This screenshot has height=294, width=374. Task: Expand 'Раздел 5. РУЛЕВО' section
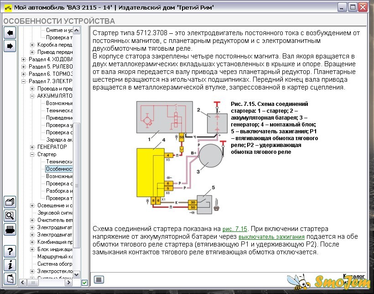coord(23,67)
